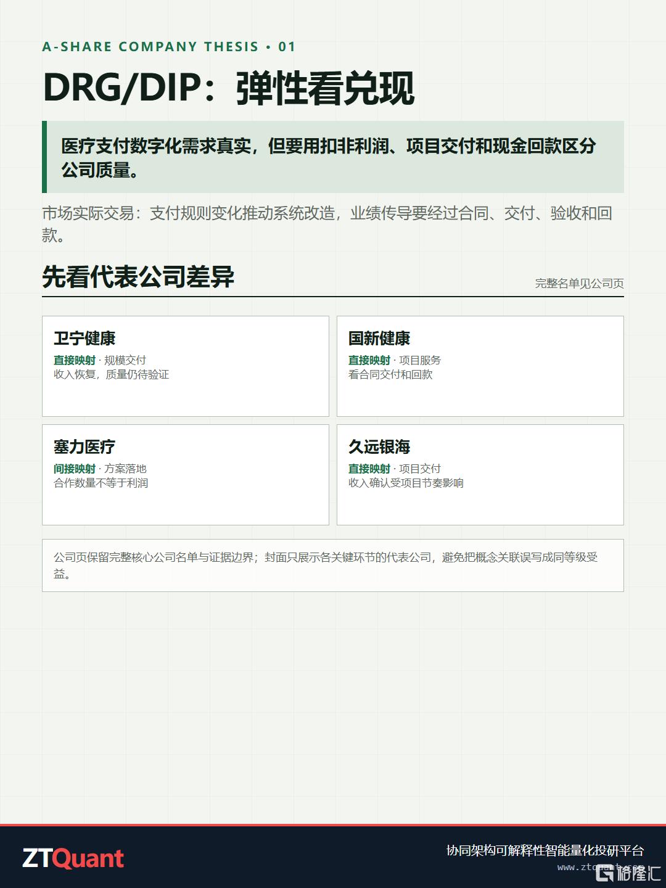
Task: Select the 塞力医疗 company card heading
Action: (84, 447)
